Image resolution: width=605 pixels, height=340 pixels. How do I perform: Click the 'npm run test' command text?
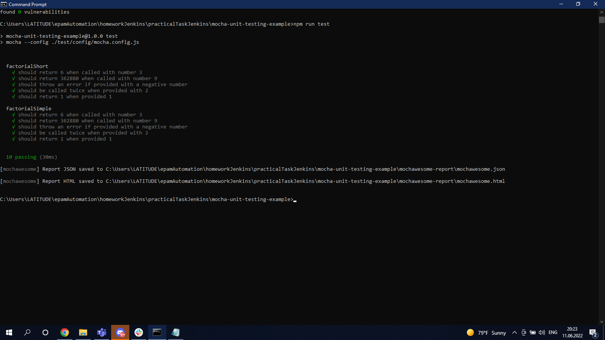coord(312,24)
